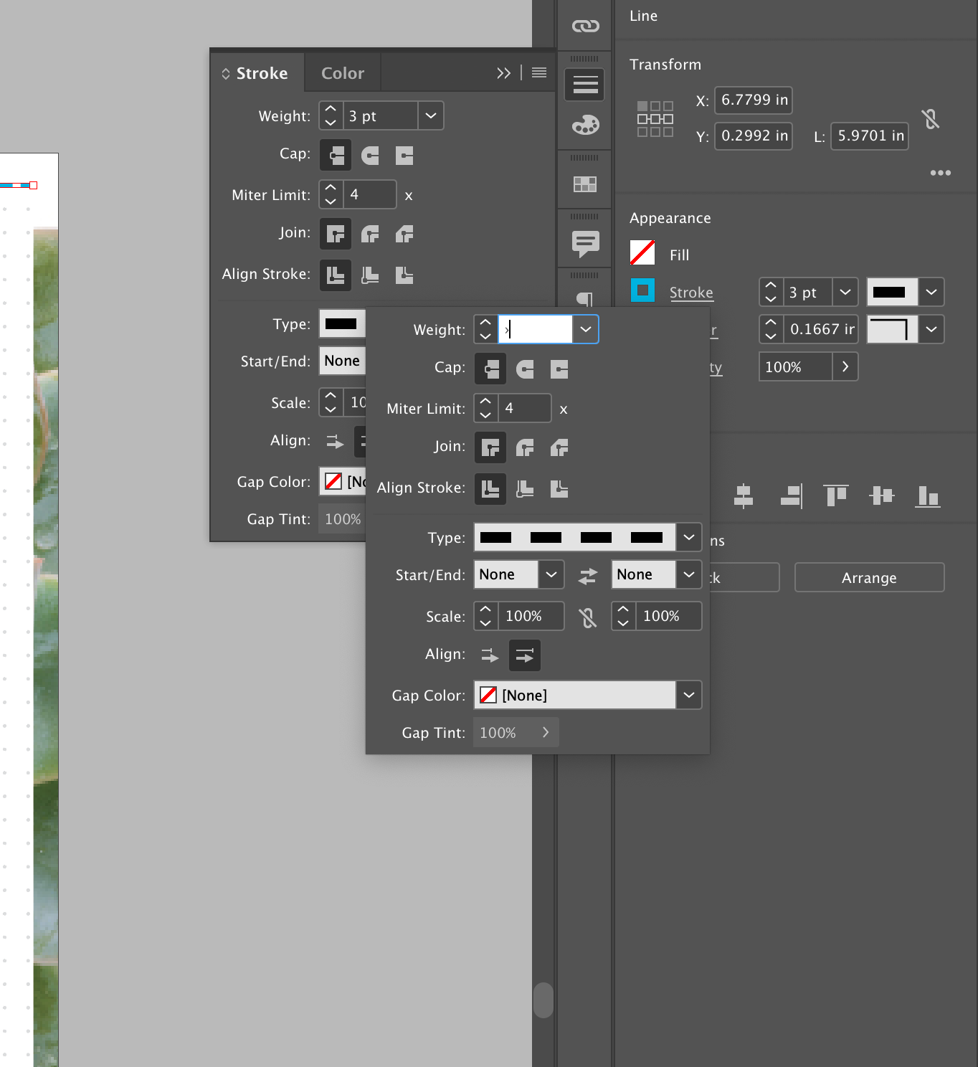
Task: Select the projecting cap option
Action: [x=559, y=369]
